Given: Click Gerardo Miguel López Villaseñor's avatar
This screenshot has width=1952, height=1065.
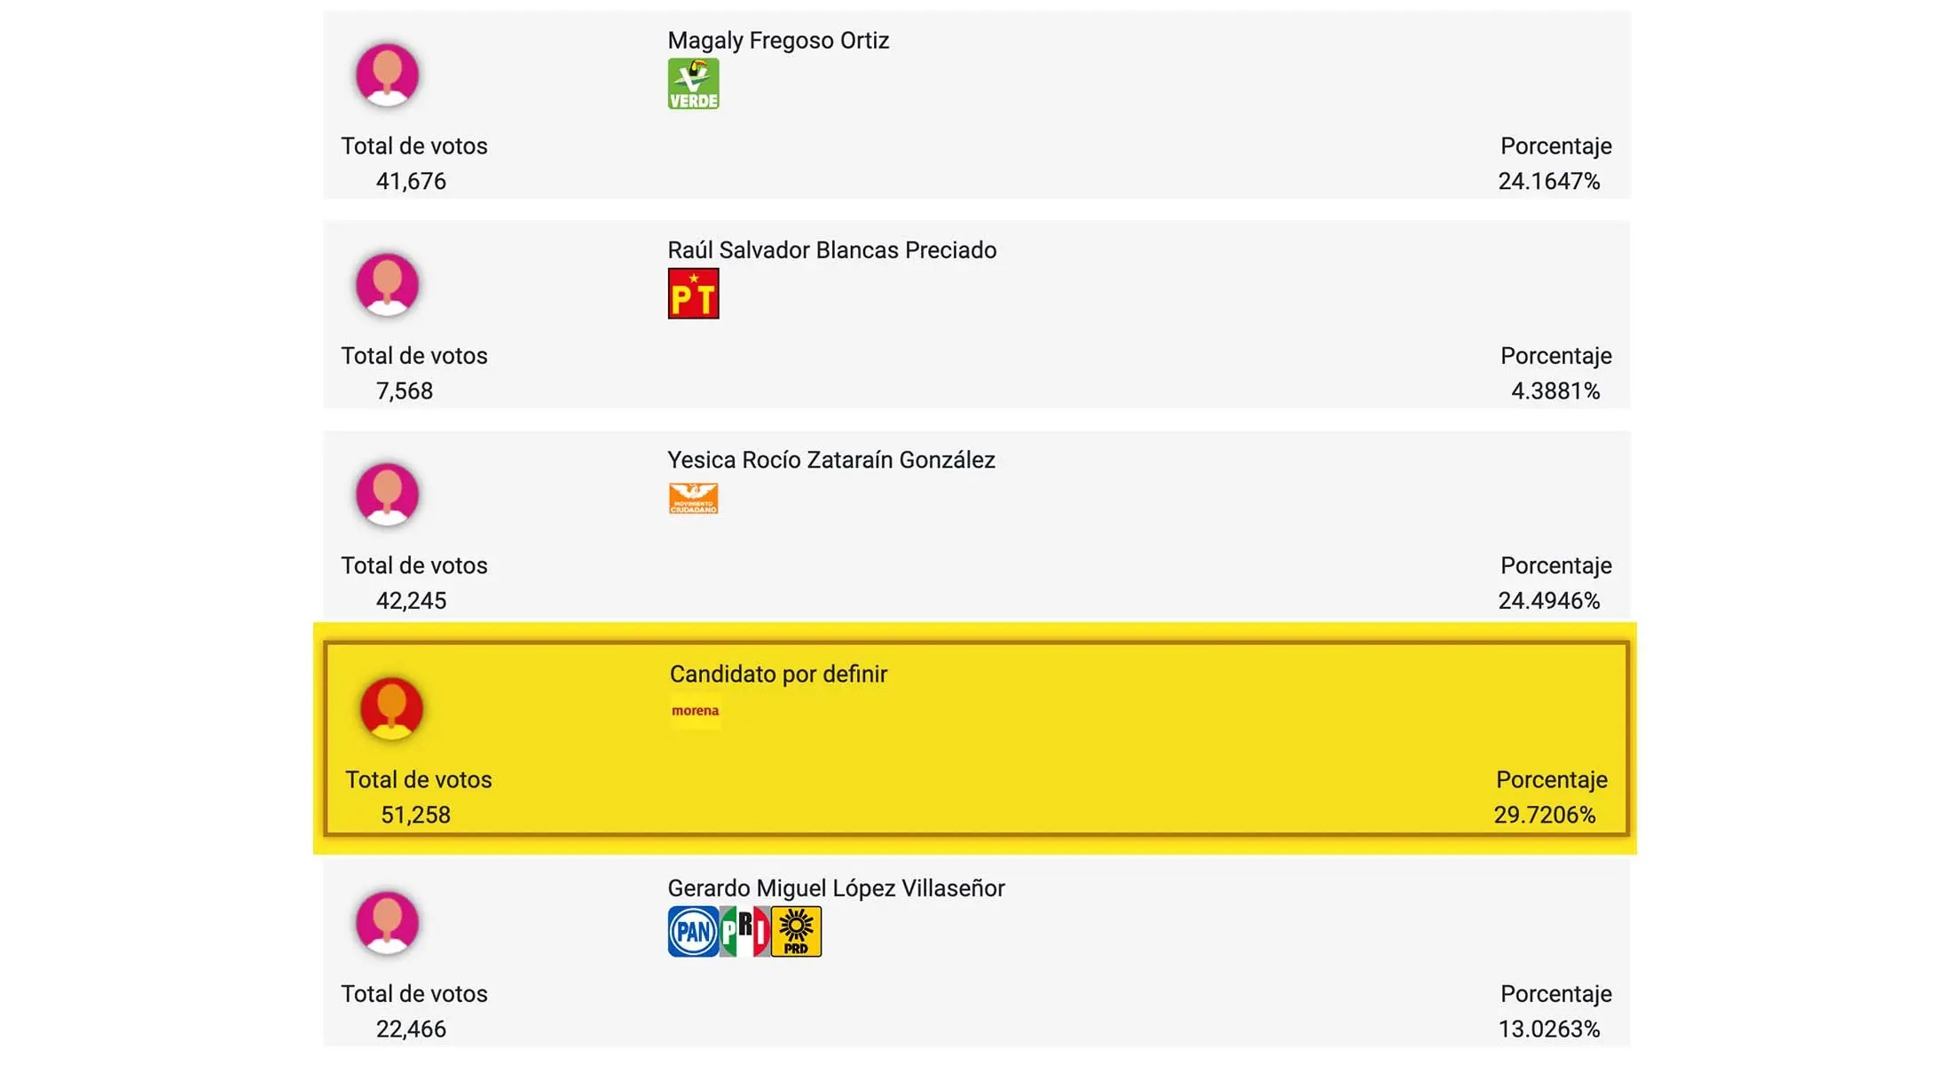Looking at the screenshot, I should point(388,923).
